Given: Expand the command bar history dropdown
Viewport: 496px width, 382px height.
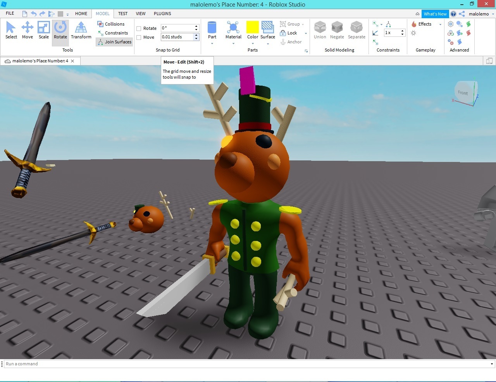Looking at the screenshot, I should 492,364.
